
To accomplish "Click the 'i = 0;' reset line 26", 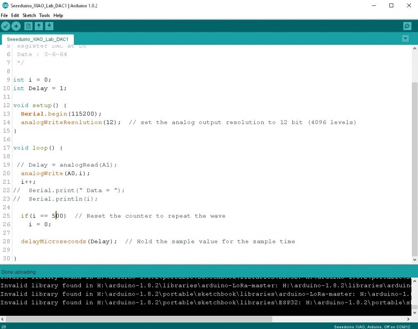I will (40, 225).
